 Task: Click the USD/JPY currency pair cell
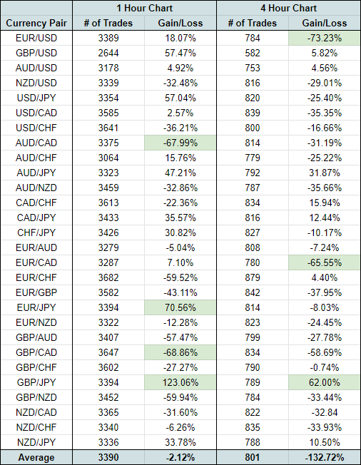tap(36, 98)
